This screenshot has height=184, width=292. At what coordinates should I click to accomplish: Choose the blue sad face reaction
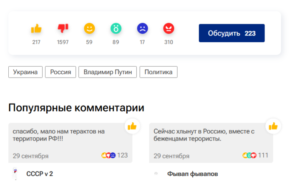tap(143, 28)
